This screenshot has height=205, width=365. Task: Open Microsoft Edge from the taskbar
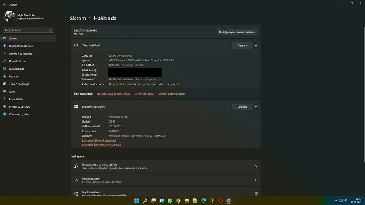coord(204,201)
